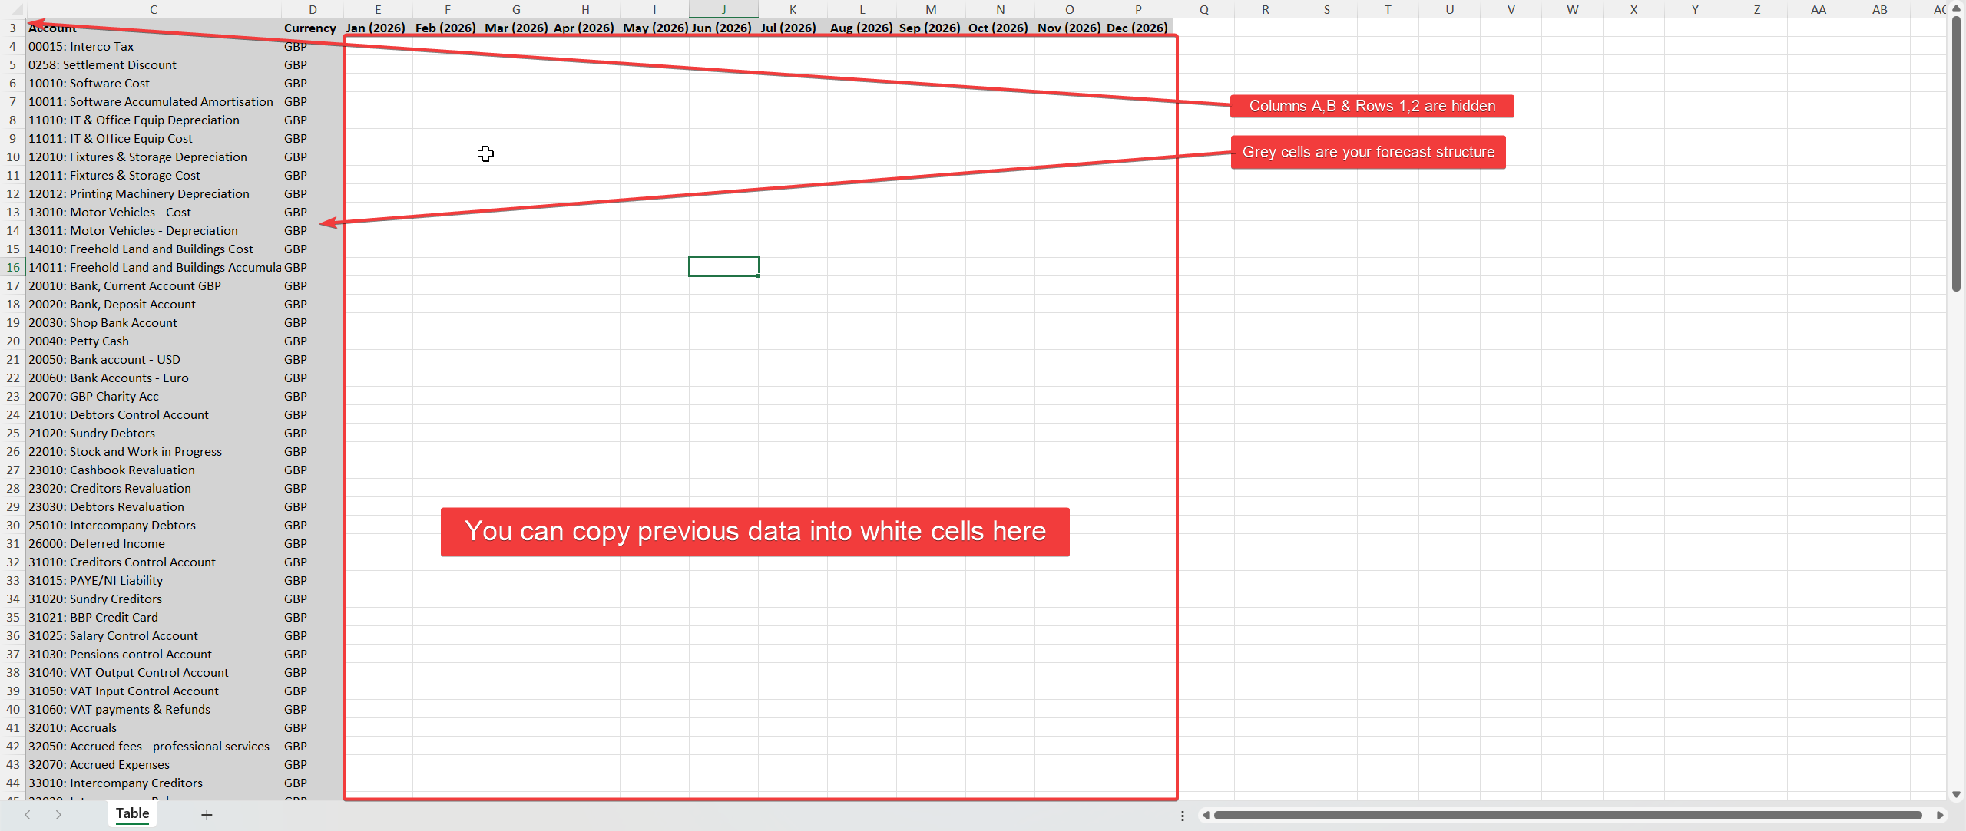Screen dimensions: 1966x831
Task: Click the scrollbar resize three-dots handle
Action: [1183, 815]
